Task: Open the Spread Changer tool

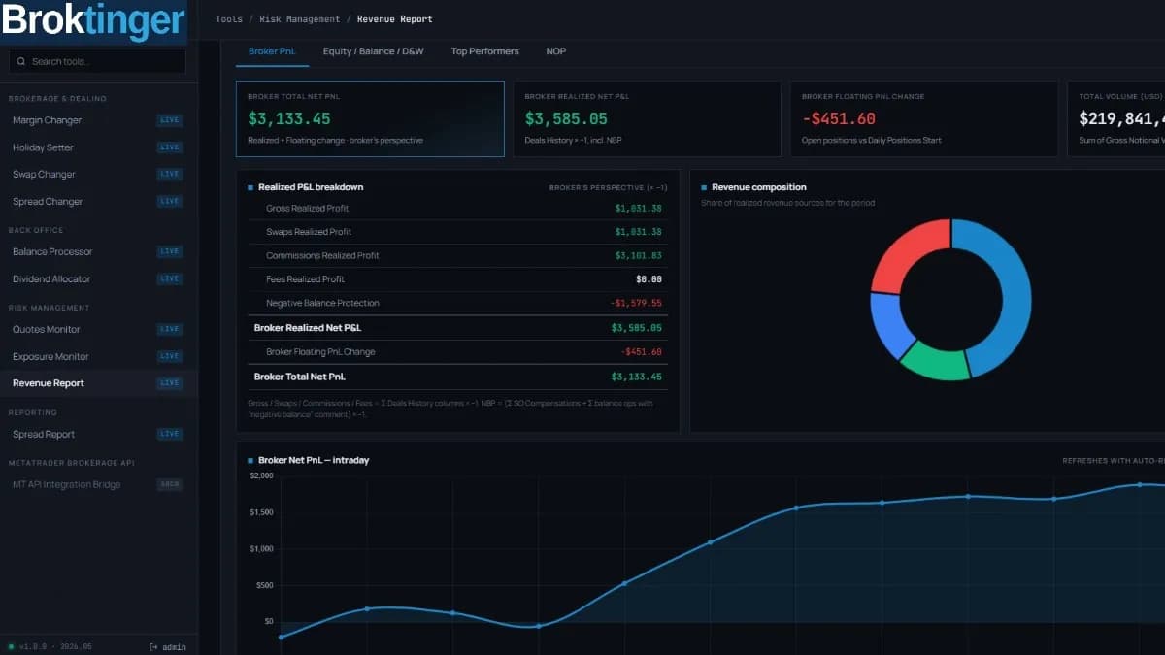Action: [x=97, y=202]
